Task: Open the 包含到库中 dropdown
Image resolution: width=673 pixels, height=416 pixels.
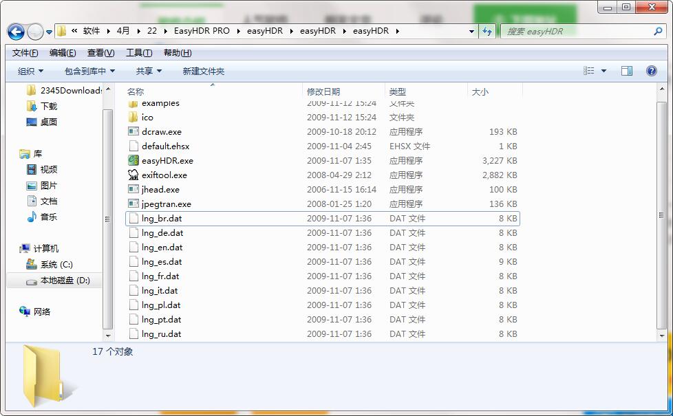Action: (89, 72)
